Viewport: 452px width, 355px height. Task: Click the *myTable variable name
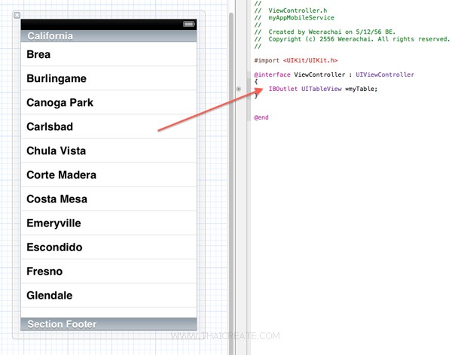359,89
